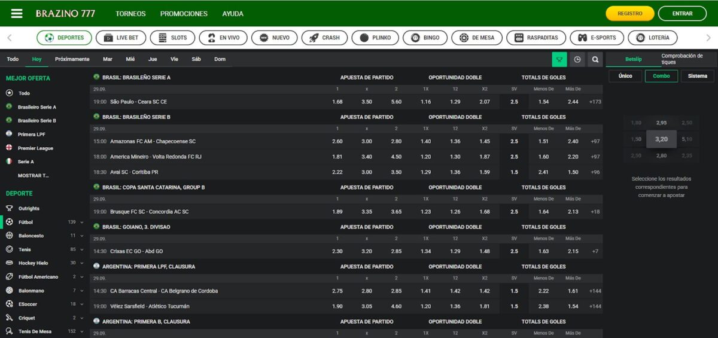
Task: Click the ESoccer gamepad icon
Action: click(9, 304)
